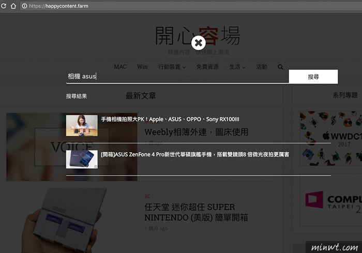This screenshot has height=253, width=362.
Task: Close the search overlay with the X icon
Action: [198, 43]
